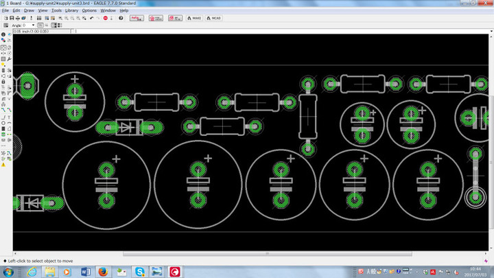Screen dimensions: 494x278
Task: Click the MCAD toolbar button
Action: [x=215, y=18]
